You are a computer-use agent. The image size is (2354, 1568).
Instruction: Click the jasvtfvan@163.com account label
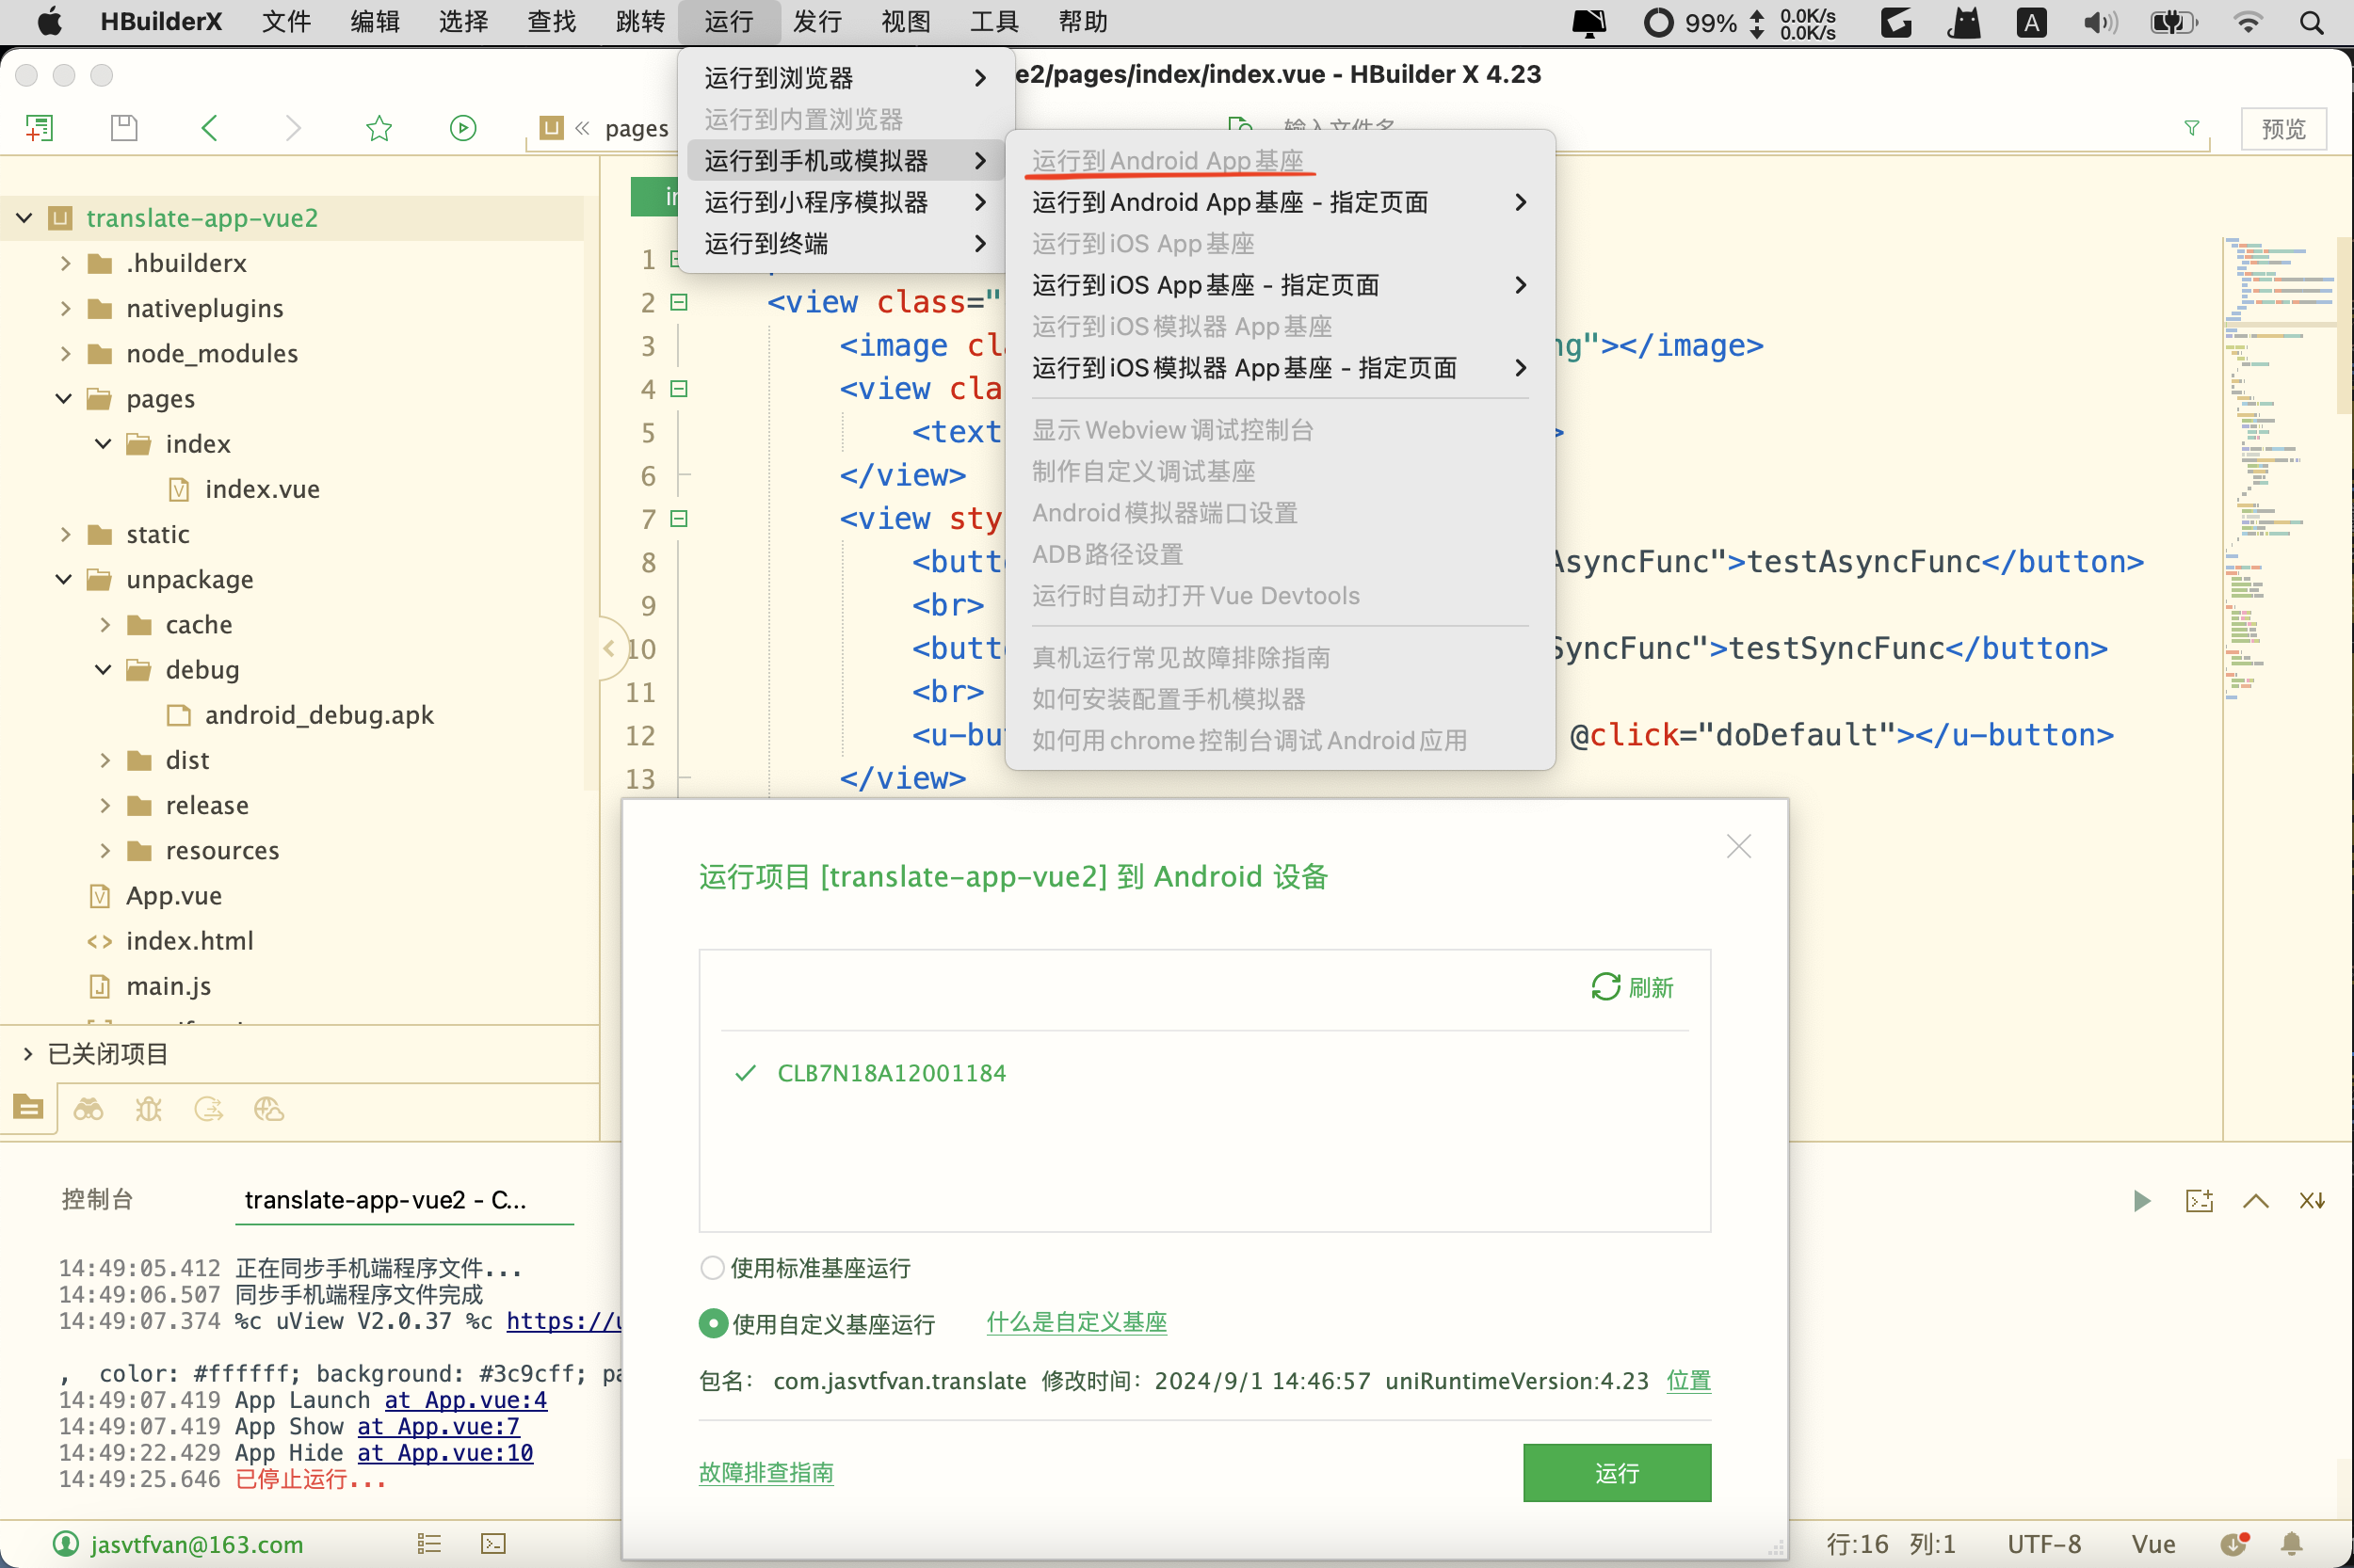[x=197, y=1544]
